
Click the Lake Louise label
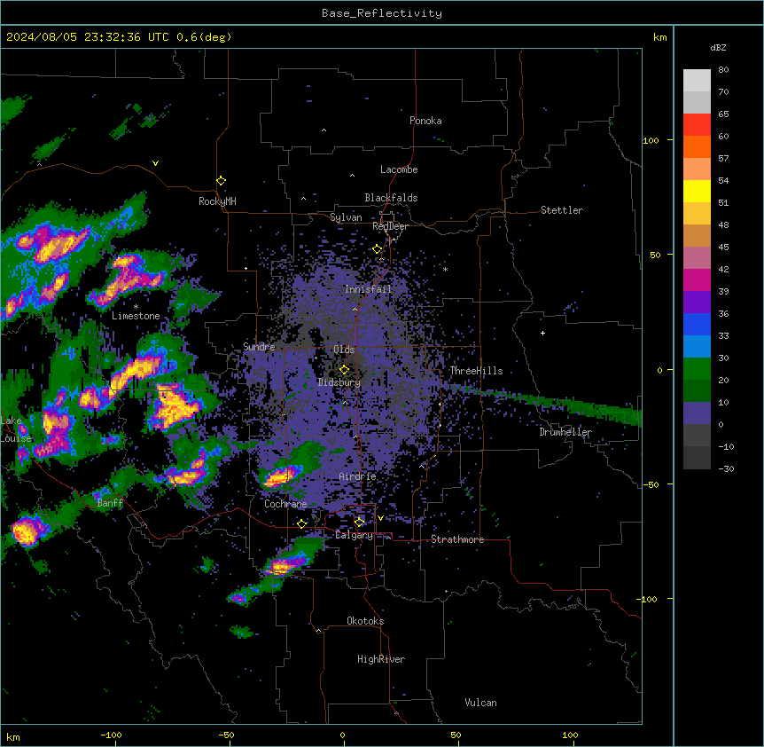pyautogui.click(x=15, y=429)
